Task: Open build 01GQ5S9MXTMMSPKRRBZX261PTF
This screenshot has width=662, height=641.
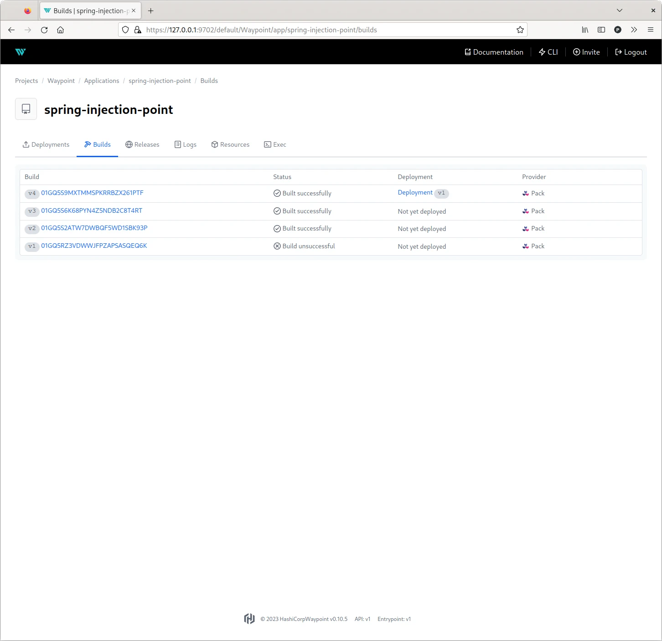Action: [x=92, y=193]
